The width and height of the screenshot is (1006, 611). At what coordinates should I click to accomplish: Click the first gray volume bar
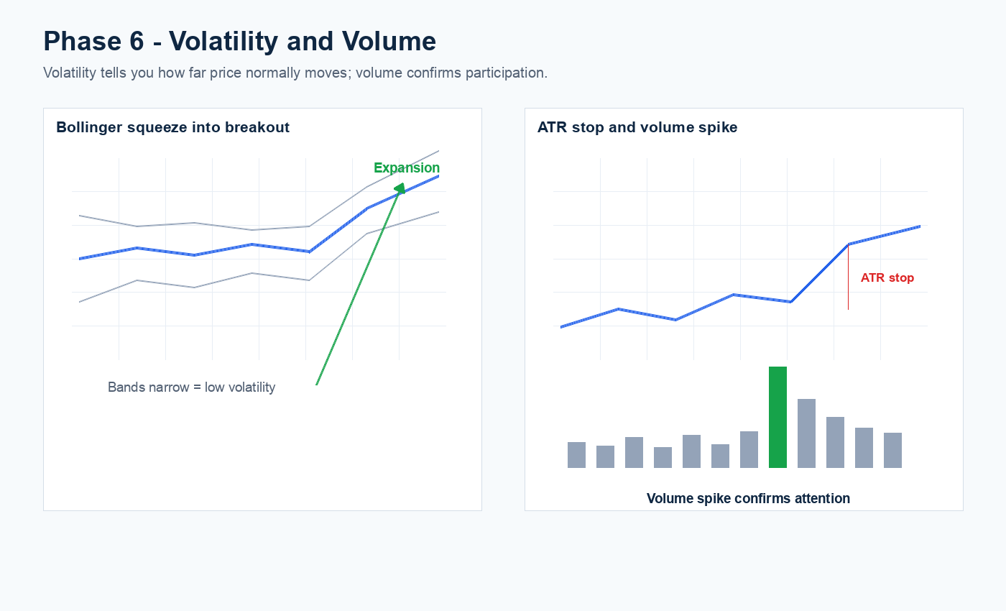[576, 455]
